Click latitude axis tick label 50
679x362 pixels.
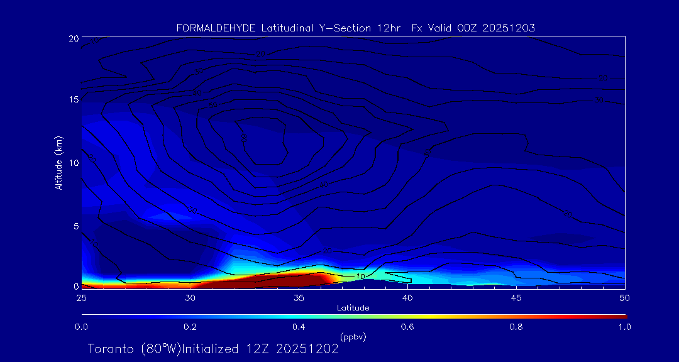624,298
